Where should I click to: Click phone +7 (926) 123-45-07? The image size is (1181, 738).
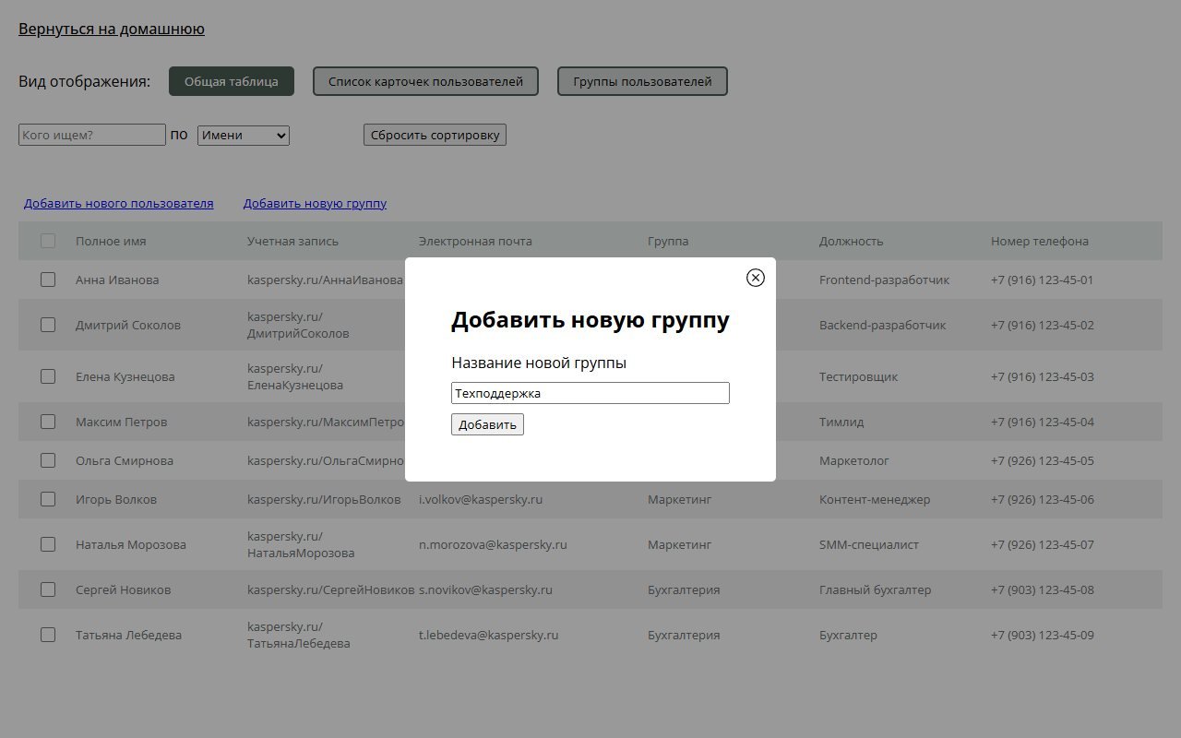point(1043,544)
